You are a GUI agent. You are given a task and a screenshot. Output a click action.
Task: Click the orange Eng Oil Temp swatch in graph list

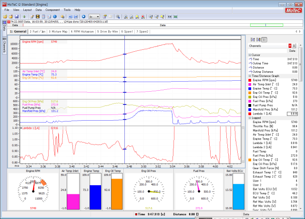[250, 93]
